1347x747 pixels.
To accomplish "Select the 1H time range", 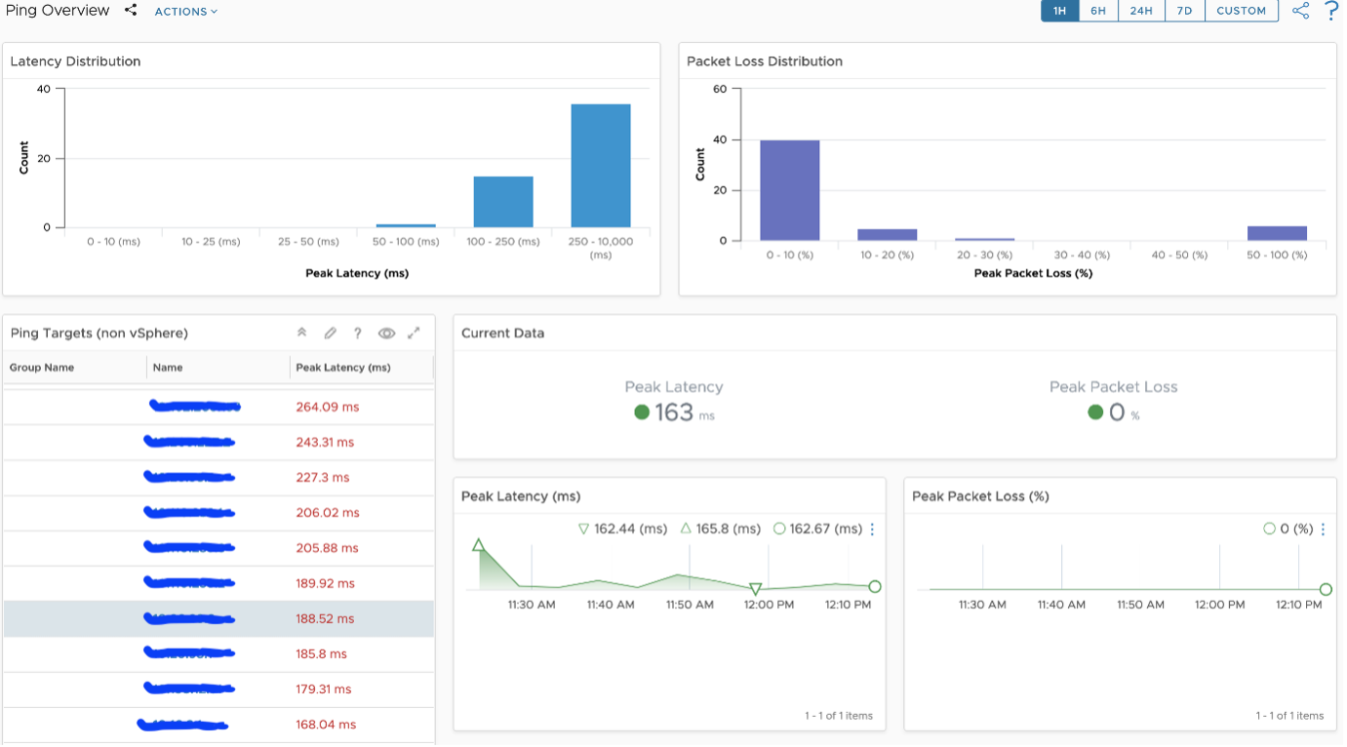I will pos(1059,11).
